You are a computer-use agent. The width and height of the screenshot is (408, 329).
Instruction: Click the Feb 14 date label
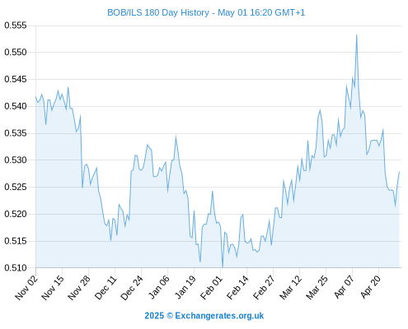[x=237, y=288]
